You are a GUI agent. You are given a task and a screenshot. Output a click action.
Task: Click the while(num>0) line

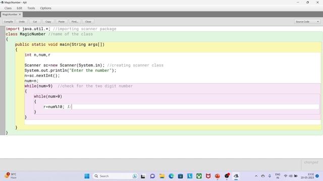tap(48, 97)
